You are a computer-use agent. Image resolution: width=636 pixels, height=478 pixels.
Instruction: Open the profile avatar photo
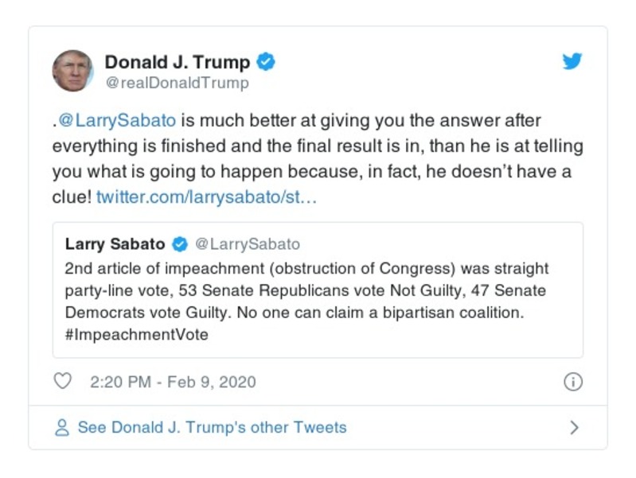[x=72, y=71]
